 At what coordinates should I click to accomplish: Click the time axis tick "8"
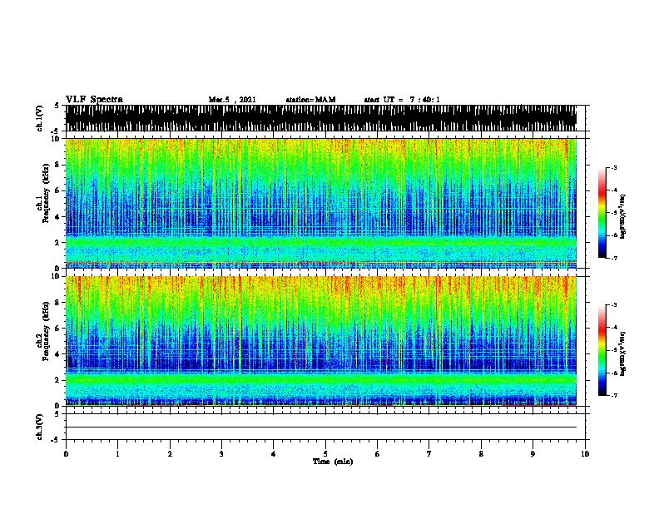click(x=481, y=453)
